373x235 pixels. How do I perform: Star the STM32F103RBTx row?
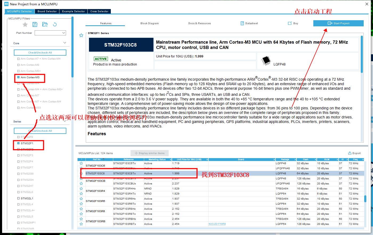tap(81, 224)
